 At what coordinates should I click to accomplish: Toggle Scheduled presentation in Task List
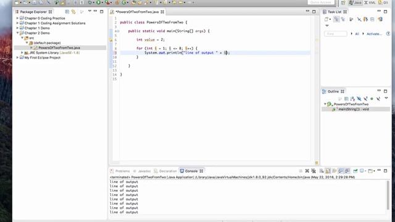tap(343, 19)
